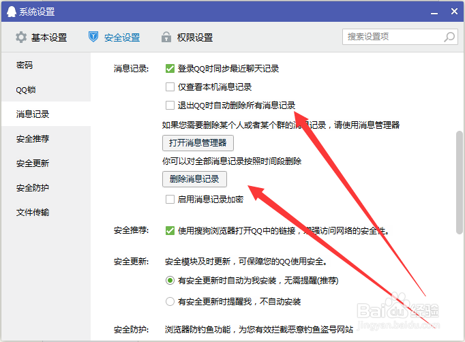Click the QQ penguin icon in title bar
465x342 pixels.
coord(12,12)
